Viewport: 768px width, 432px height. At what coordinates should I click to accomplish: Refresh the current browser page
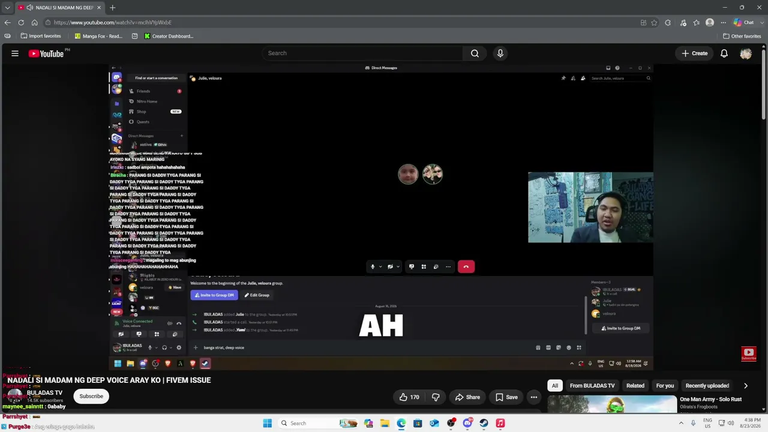pos(21,23)
